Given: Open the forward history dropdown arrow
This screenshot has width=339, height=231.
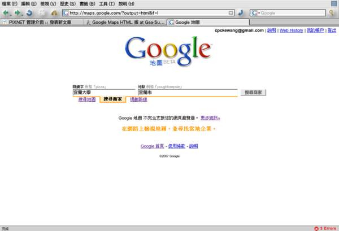Looking at the screenshot, I should (22, 15).
